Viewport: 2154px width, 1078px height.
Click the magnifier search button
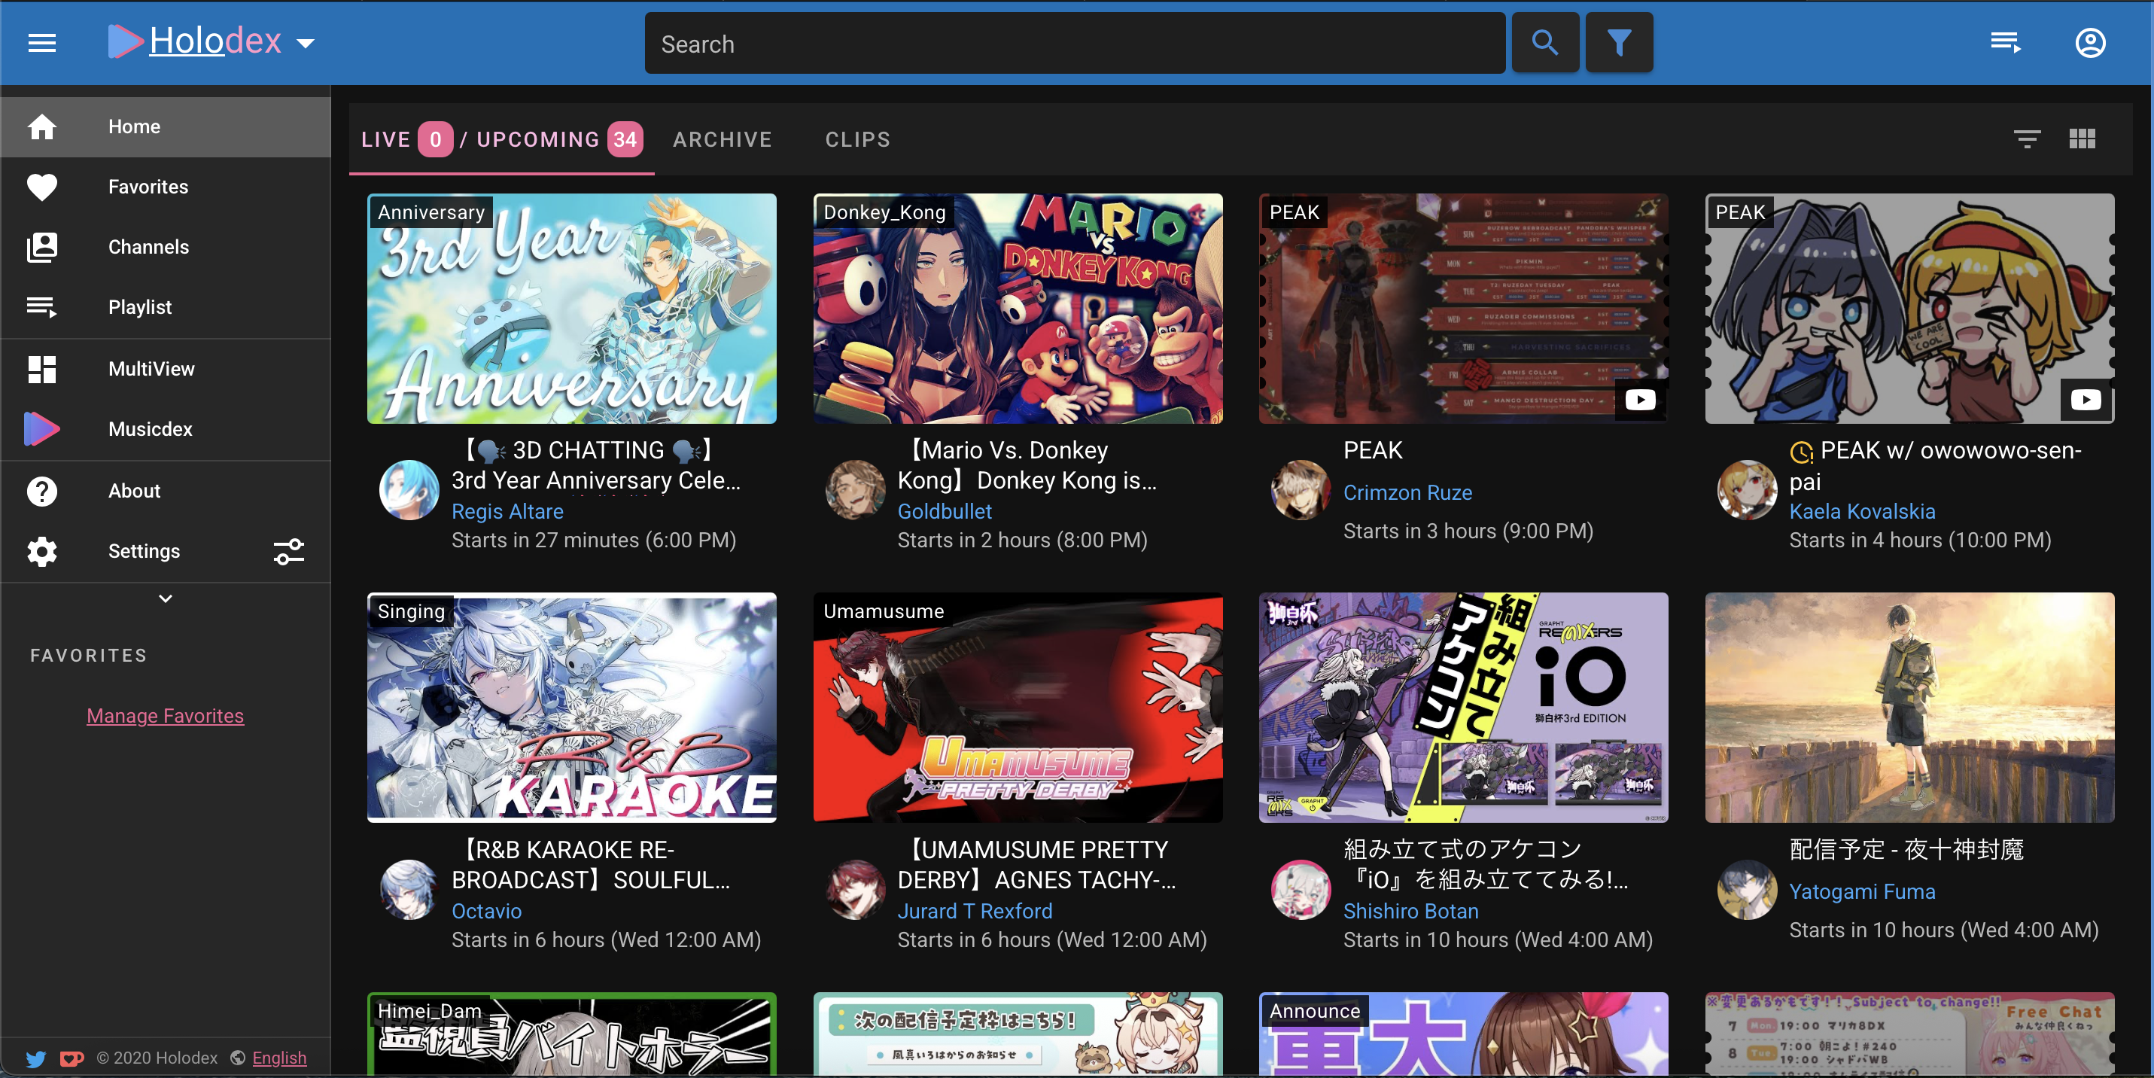(1545, 43)
